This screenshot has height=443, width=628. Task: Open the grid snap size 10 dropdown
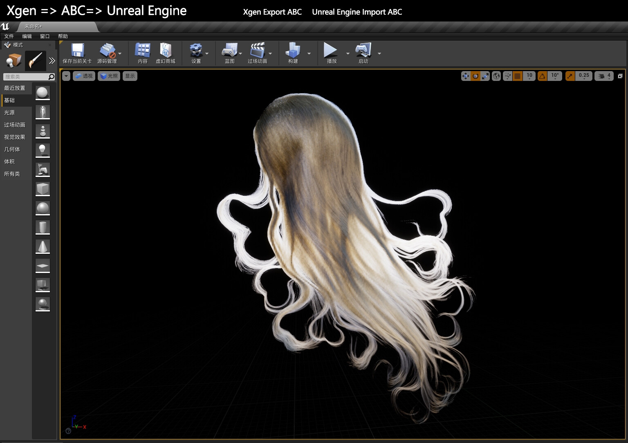coord(529,76)
